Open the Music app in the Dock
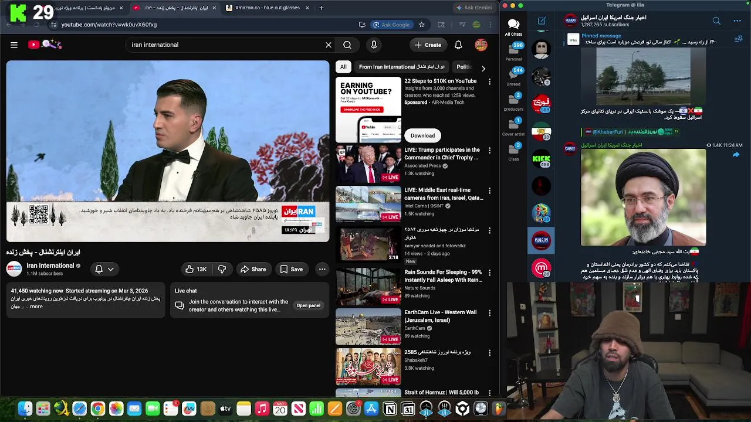751x422 pixels. 262,409
